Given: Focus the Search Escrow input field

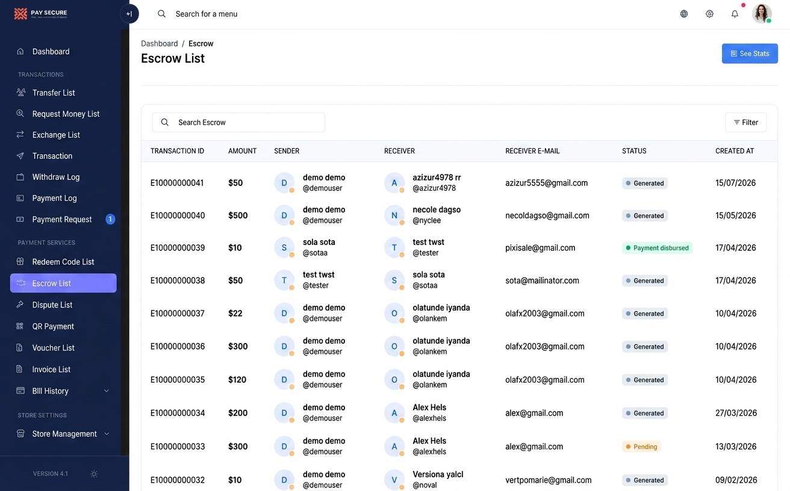Looking at the screenshot, I should point(238,122).
